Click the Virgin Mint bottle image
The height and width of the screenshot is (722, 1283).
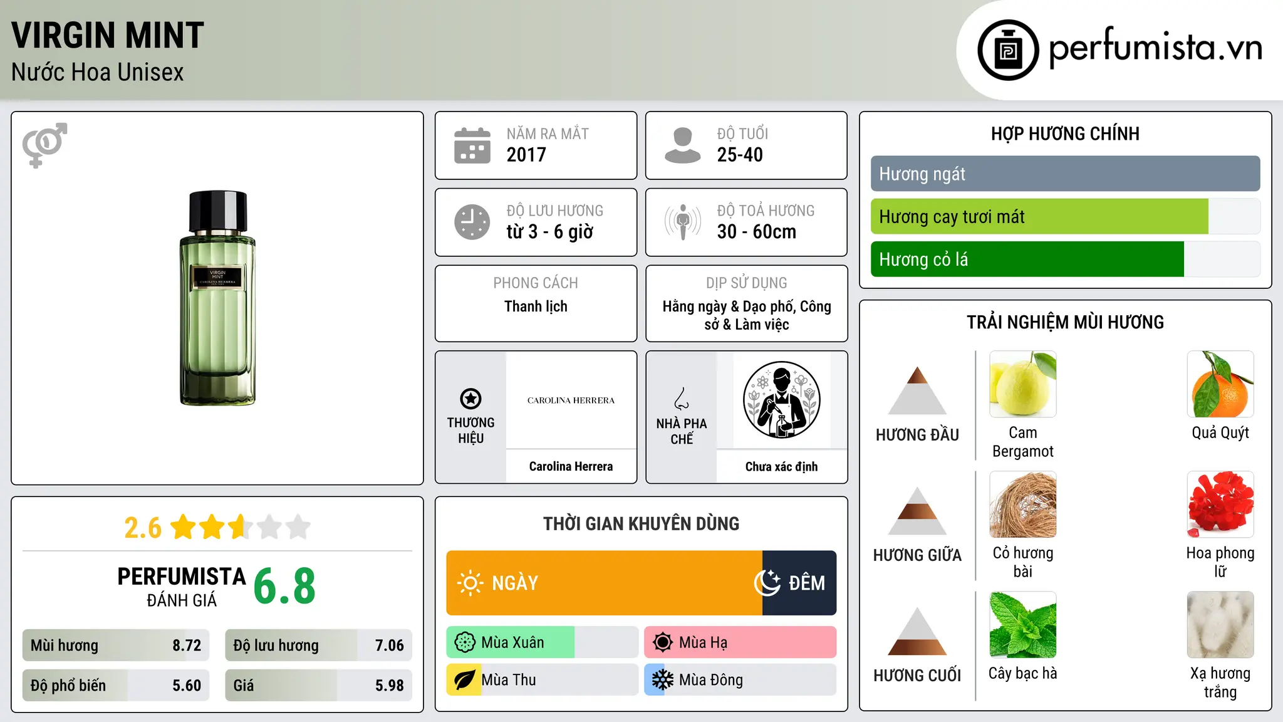217,298
